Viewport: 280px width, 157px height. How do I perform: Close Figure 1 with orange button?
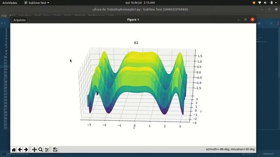point(252,20)
